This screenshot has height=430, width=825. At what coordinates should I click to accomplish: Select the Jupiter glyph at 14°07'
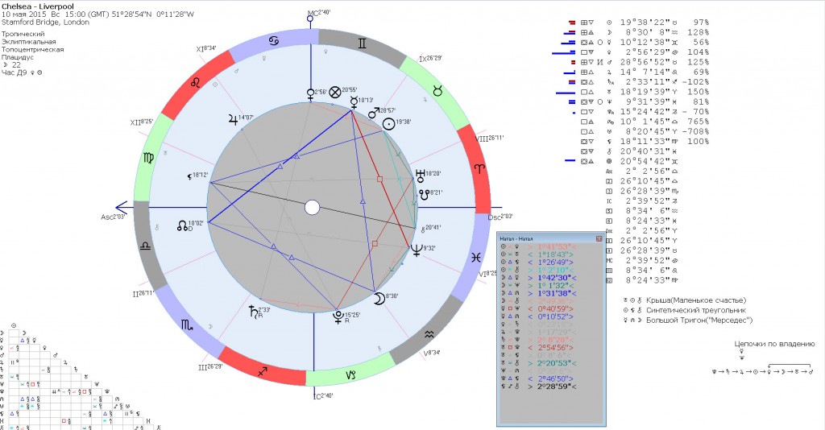[x=233, y=119]
